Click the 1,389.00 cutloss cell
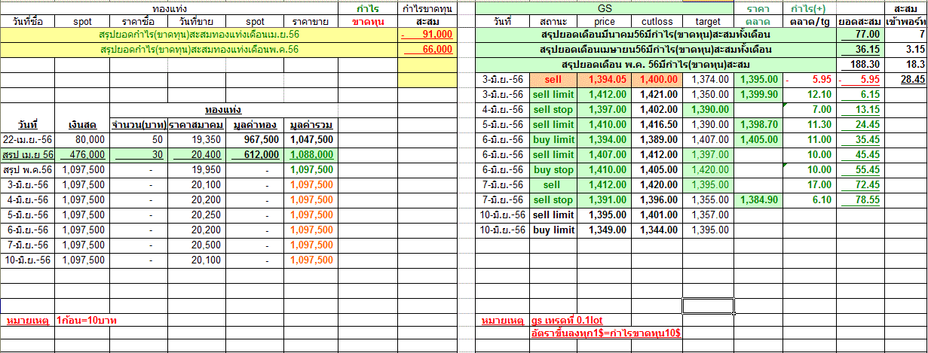 pos(657,140)
